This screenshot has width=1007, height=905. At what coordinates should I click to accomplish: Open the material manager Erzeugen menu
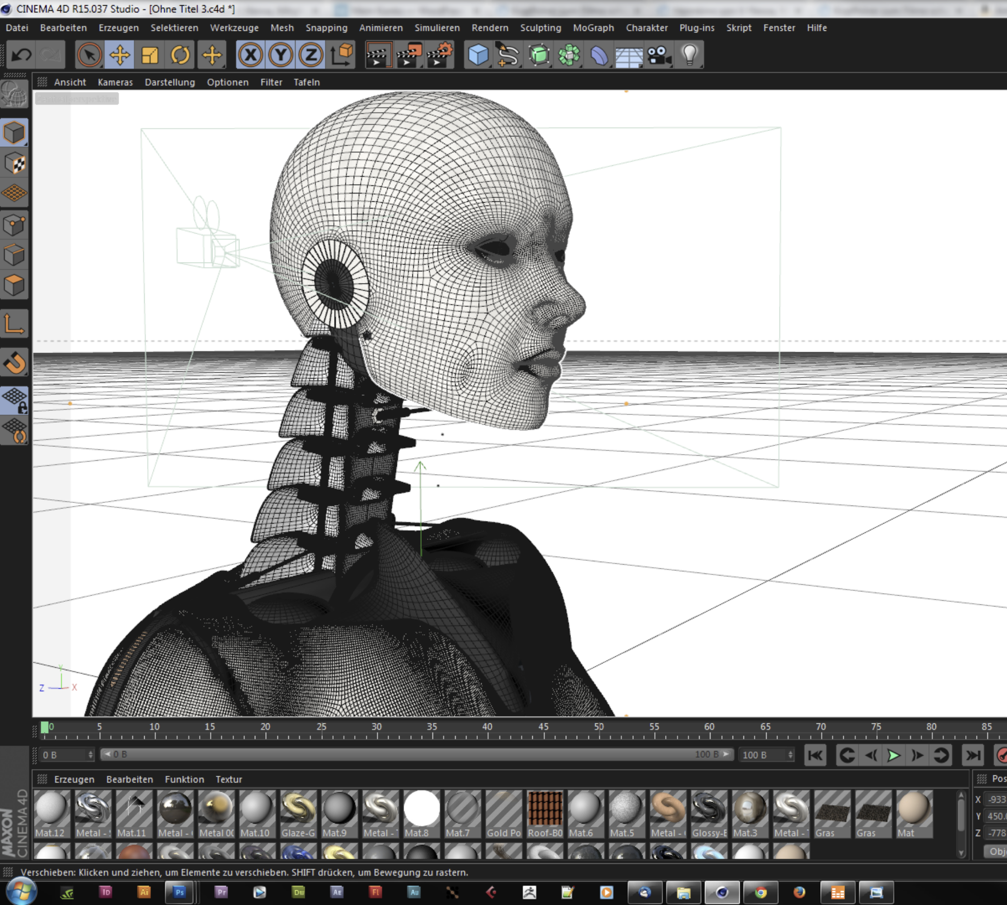74,779
